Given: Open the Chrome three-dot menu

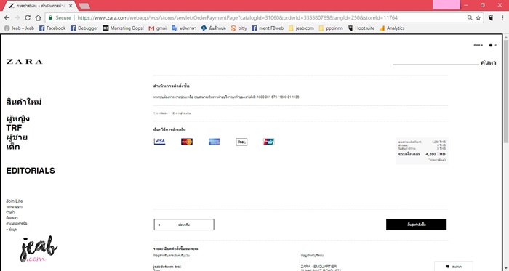Looking at the screenshot, I should (502, 18).
